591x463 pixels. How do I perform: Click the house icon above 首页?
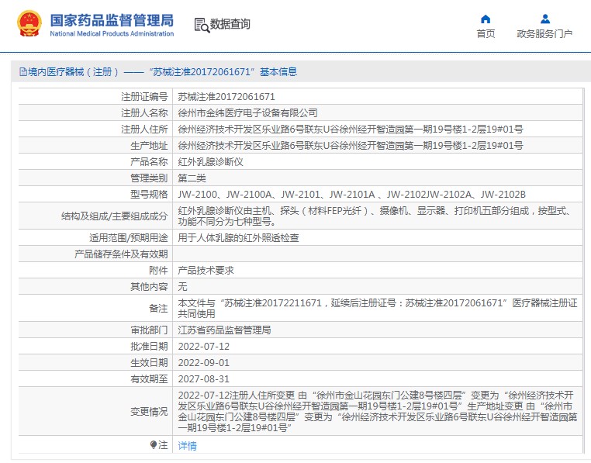(x=486, y=19)
